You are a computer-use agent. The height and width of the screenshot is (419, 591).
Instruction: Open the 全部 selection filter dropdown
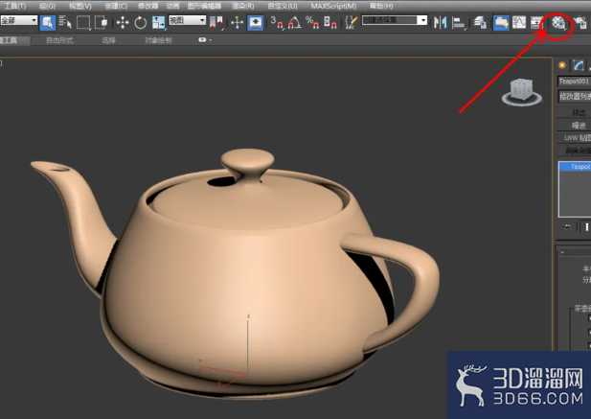[19, 20]
